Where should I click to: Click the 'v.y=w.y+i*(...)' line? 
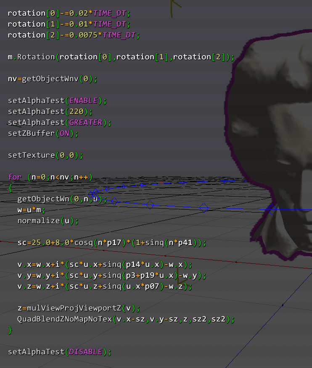tap(112, 276)
